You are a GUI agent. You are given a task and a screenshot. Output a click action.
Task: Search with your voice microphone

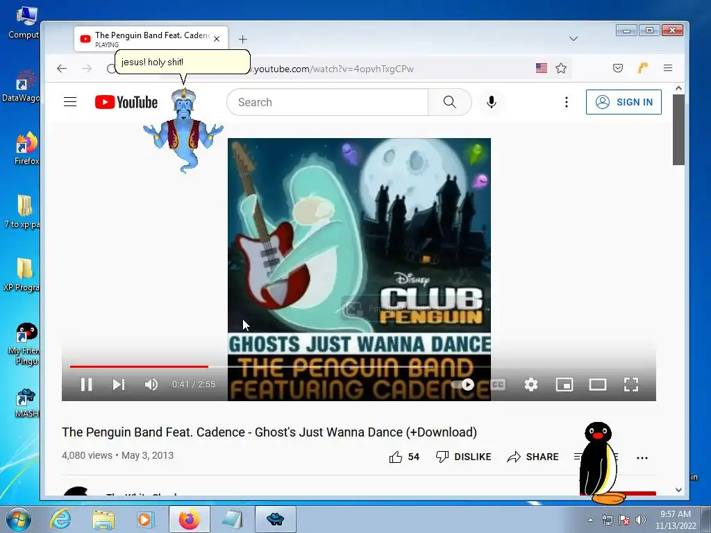click(491, 102)
